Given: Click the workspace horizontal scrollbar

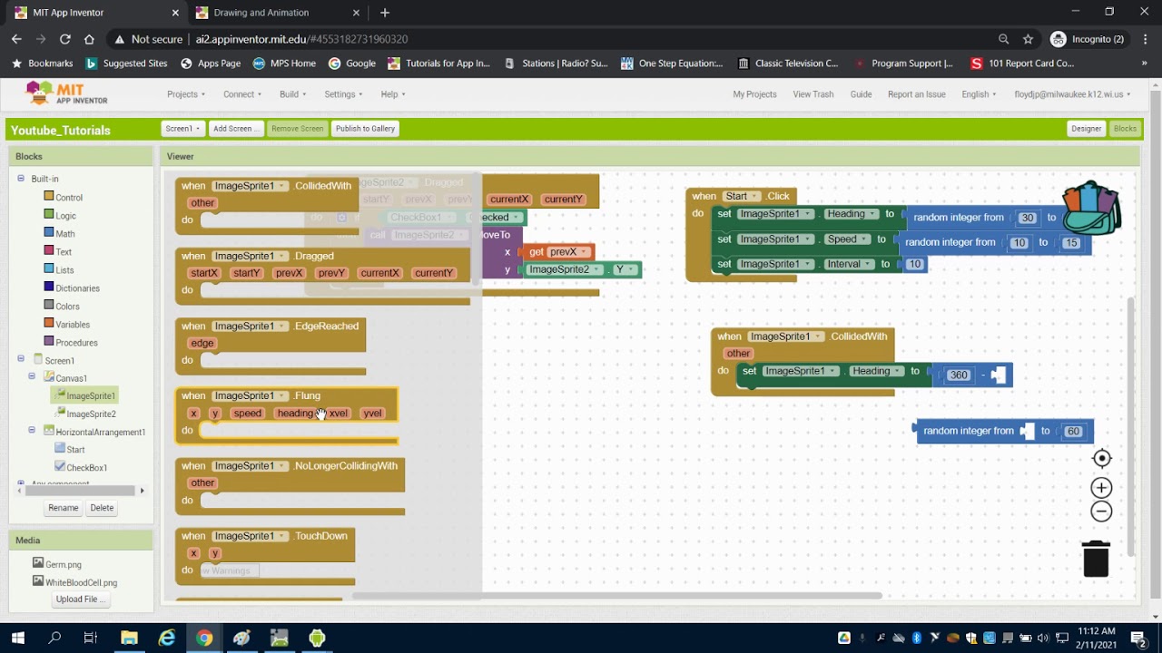Looking at the screenshot, I should [616, 596].
